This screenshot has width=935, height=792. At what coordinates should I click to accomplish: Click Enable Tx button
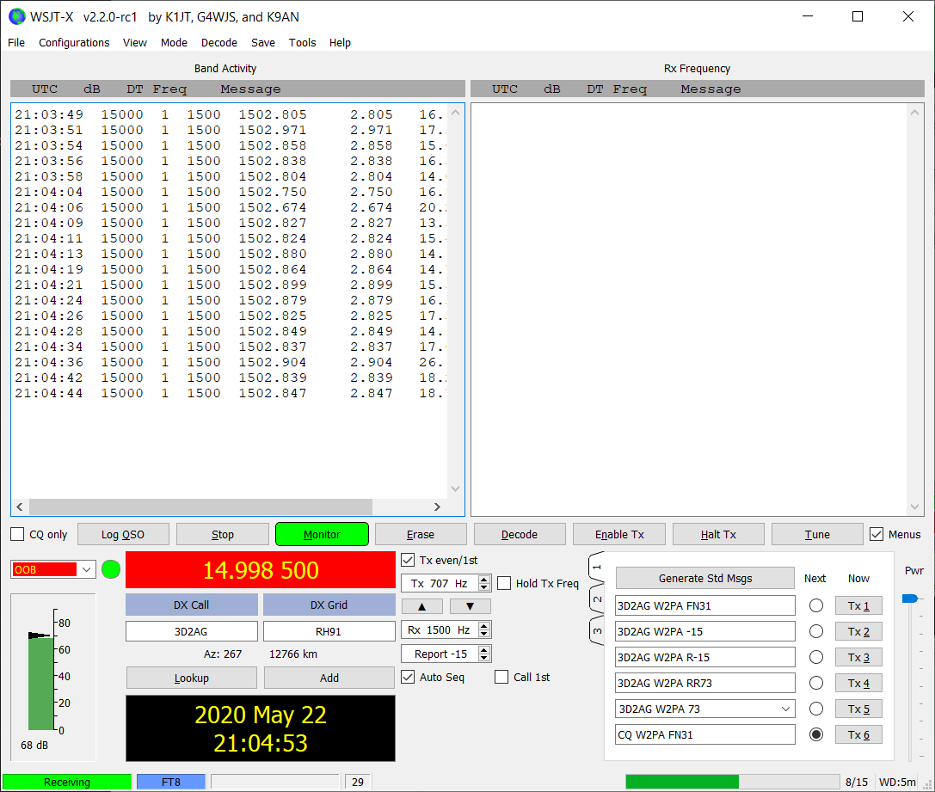619,535
